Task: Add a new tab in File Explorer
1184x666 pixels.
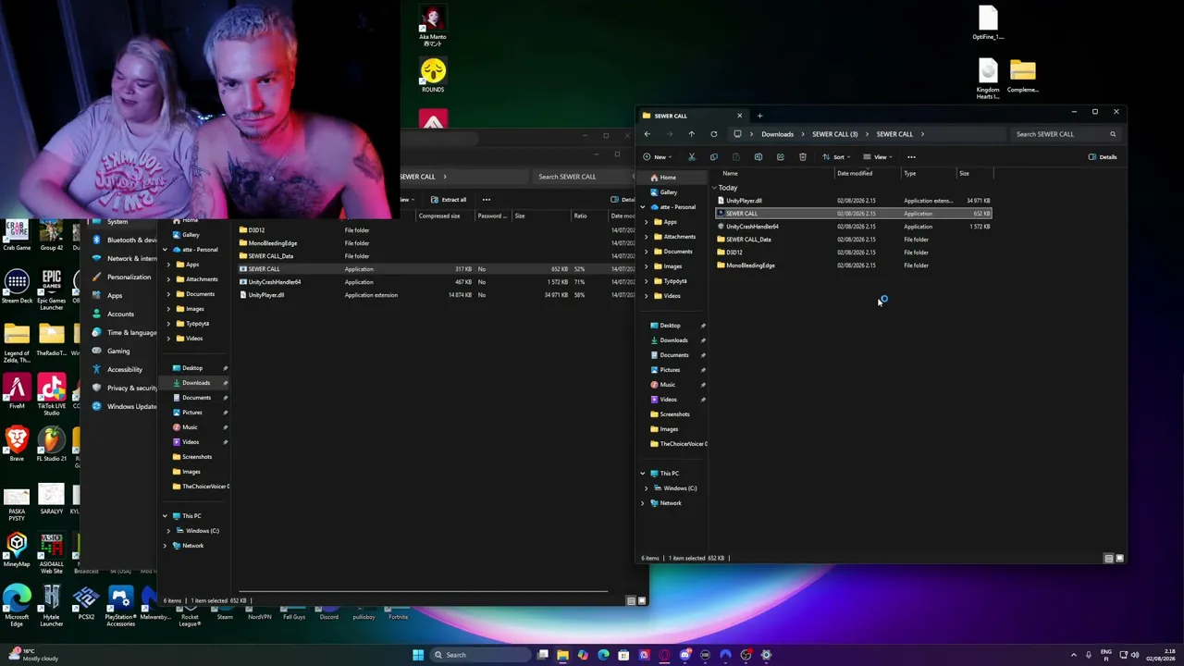Action: pos(759,116)
